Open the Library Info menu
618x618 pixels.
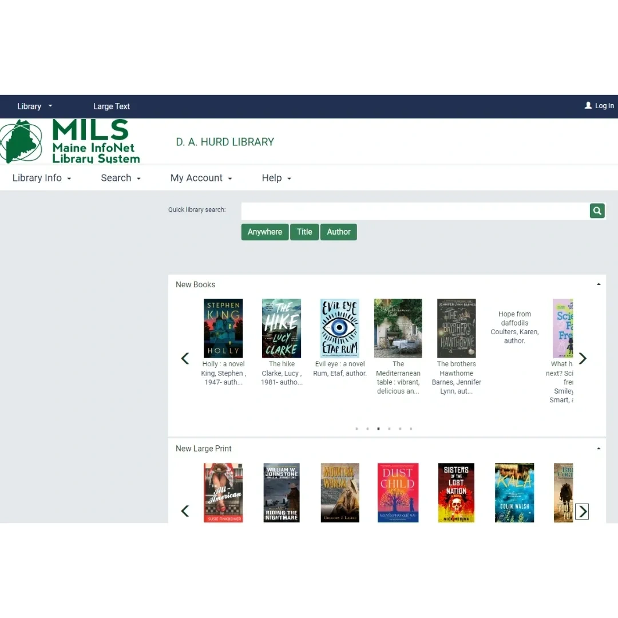[x=42, y=178]
